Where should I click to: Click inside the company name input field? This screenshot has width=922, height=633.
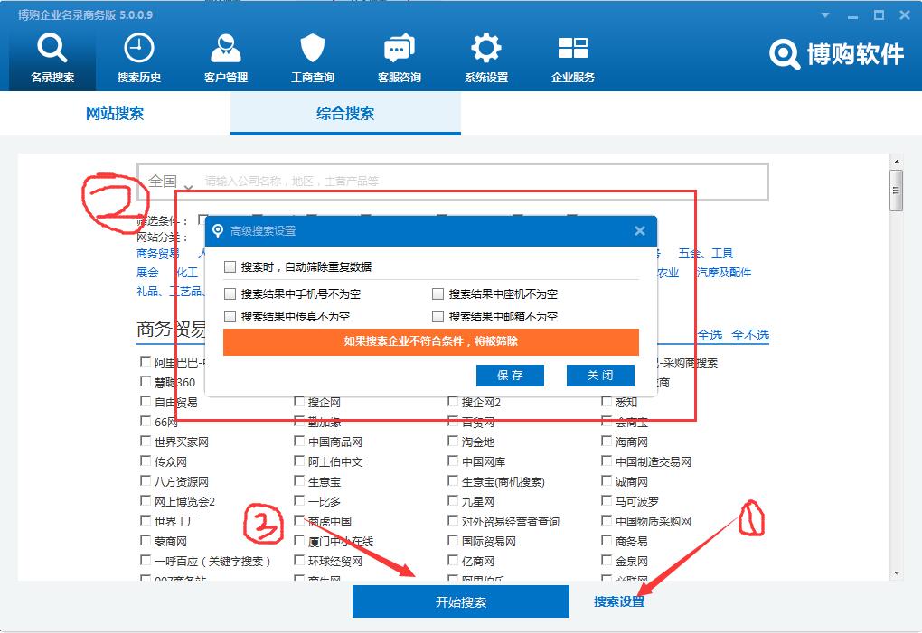(x=452, y=182)
